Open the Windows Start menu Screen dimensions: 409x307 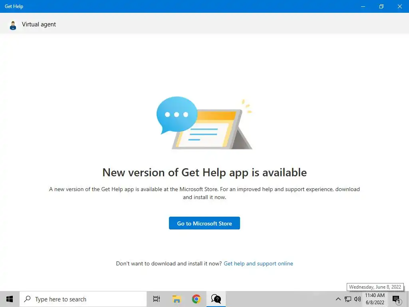[x=10, y=299]
